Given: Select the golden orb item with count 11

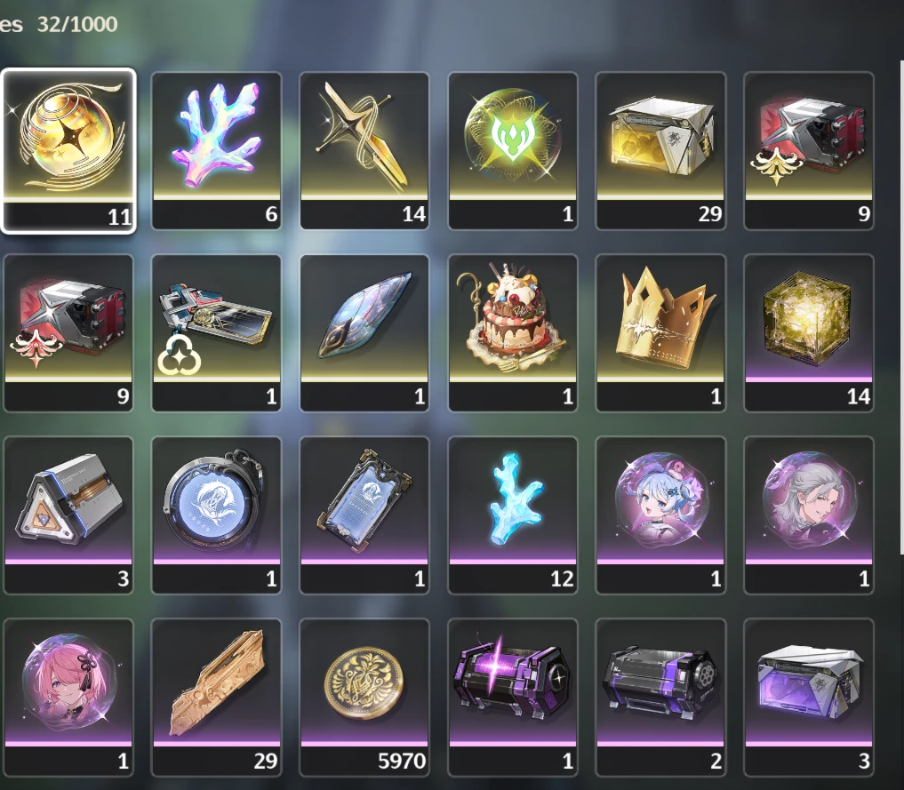Looking at the screenshot, I should click(68, 151).
